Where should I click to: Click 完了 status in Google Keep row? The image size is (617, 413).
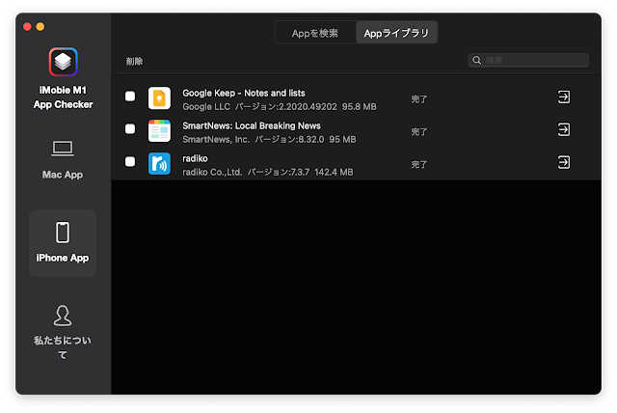(419, 99)
